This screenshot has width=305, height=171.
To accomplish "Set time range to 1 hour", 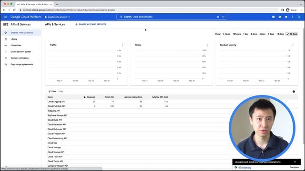I will (218, 34).
